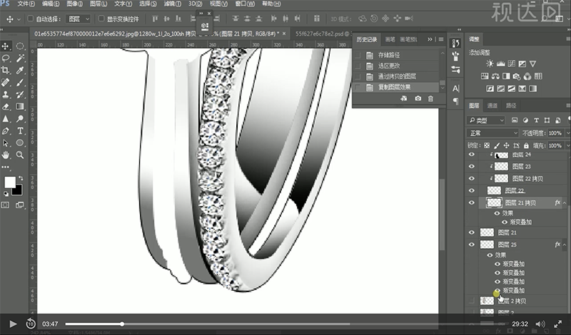The height and width of the screenshot is (335, 571).
Task: Select the Healing Brush tool
Action: pos(6,82)
